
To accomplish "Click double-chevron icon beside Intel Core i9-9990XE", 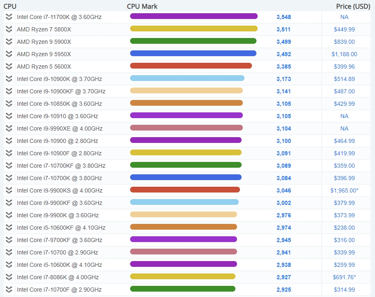I will tap(9, 128).
